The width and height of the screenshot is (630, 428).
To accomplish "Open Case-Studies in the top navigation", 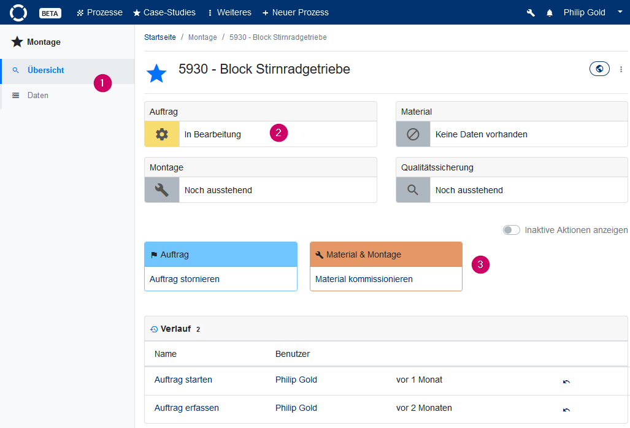I will [164, 12].
